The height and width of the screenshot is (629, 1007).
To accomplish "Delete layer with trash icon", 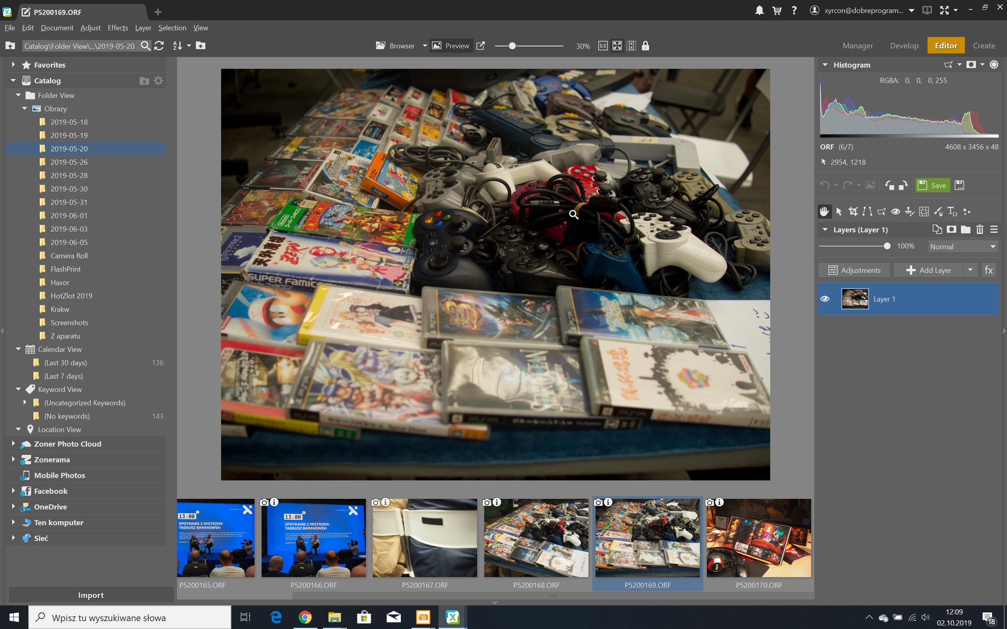I will point(979,229).
